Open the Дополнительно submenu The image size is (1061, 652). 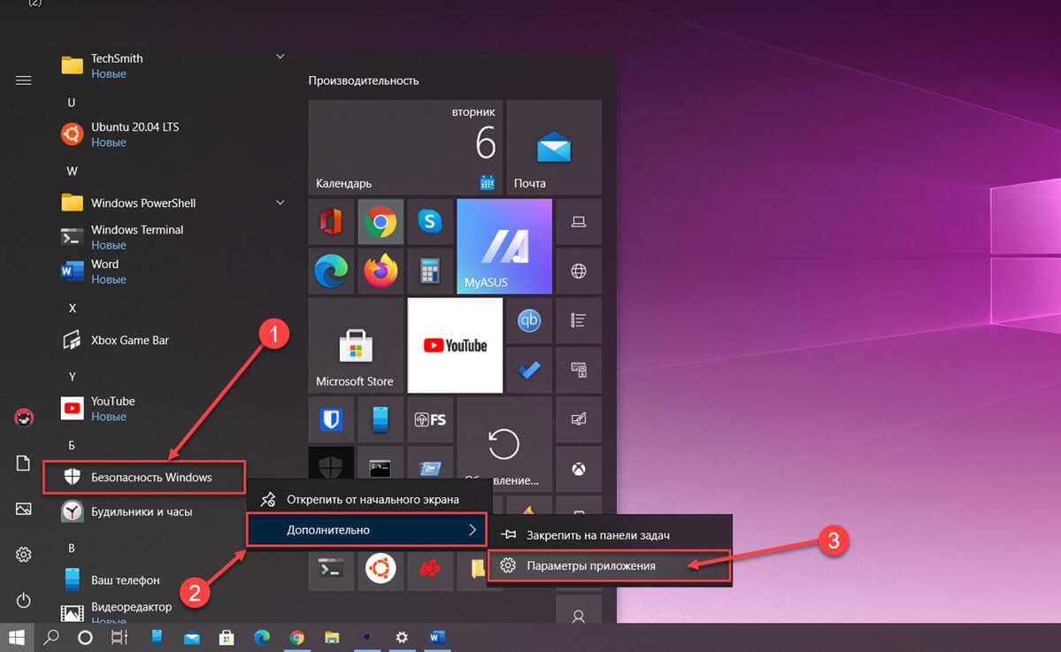coord(366,530)
